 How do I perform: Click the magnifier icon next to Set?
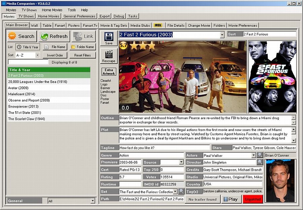pos(181,191)
